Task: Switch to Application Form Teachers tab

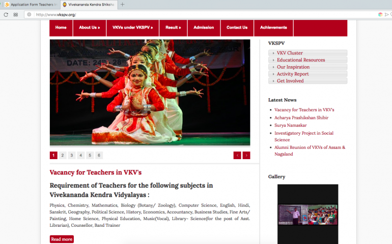Action: click(31, 5)
